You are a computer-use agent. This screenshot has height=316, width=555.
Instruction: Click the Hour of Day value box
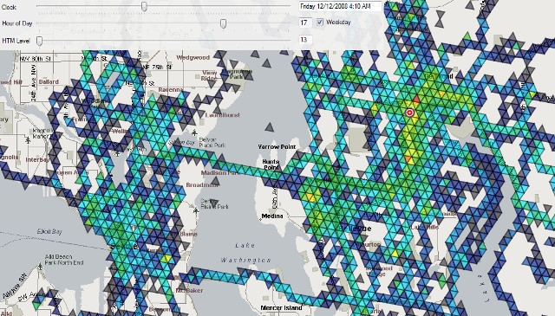[x=305, y=23]
